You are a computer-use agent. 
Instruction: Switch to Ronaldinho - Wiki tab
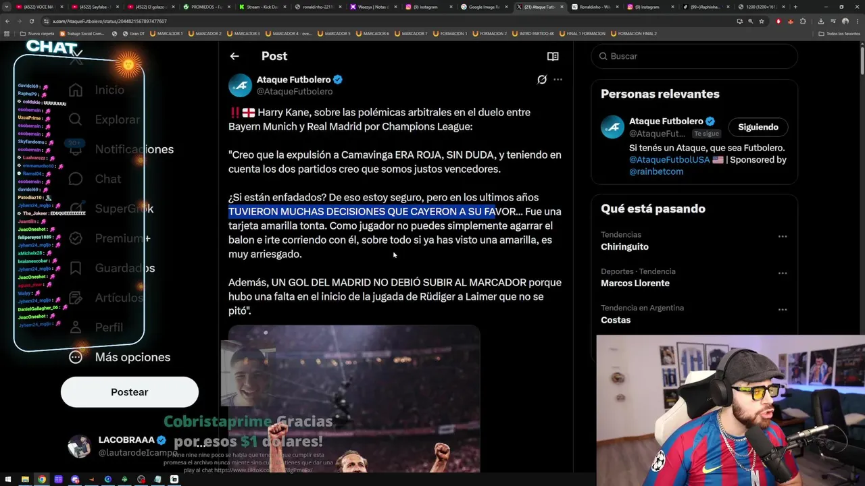coord(595,7)
